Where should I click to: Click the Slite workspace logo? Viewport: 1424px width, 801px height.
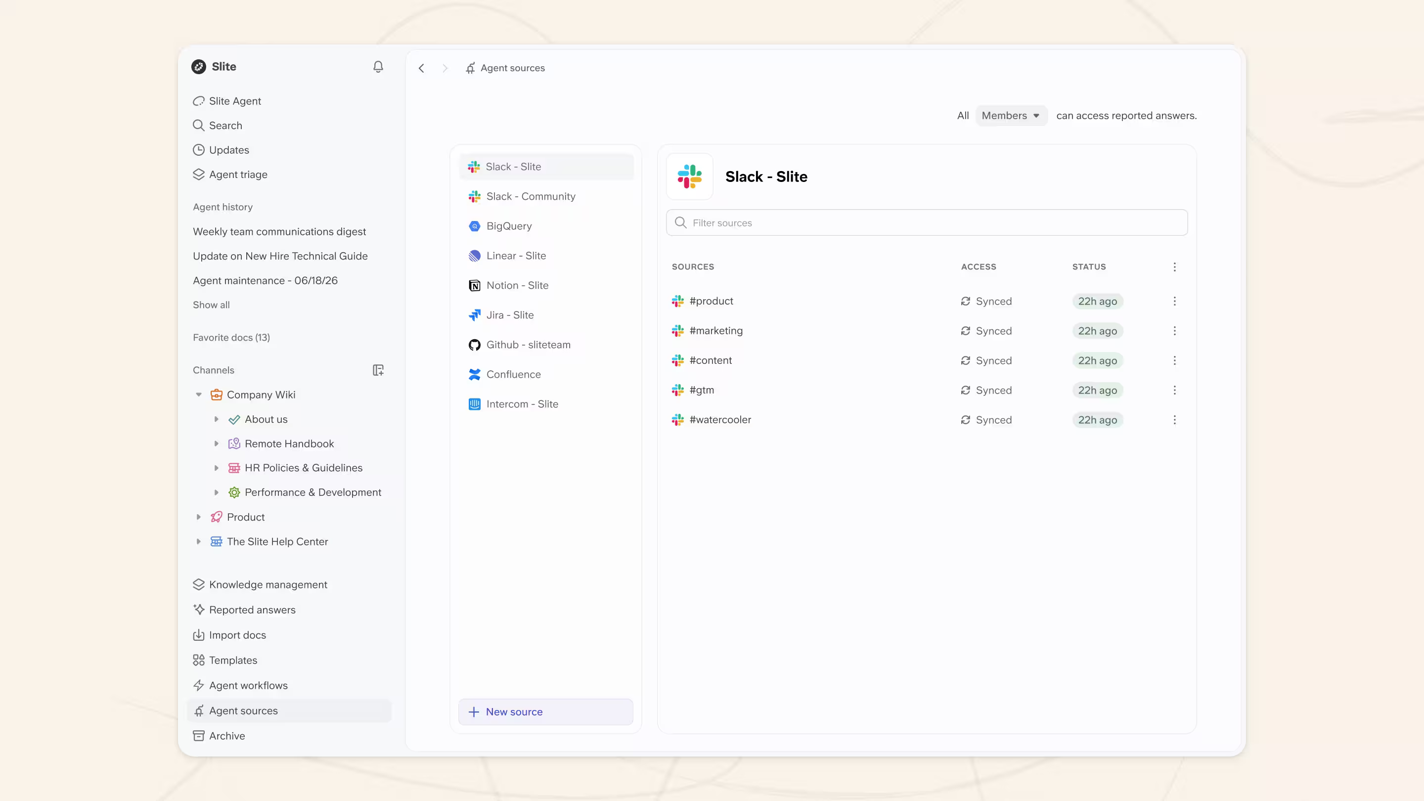(198, 67)
